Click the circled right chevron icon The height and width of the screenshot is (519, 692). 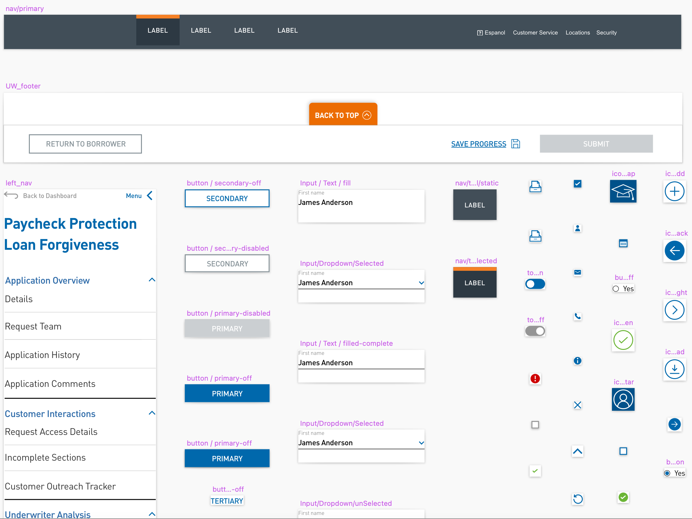click(674, 310)
